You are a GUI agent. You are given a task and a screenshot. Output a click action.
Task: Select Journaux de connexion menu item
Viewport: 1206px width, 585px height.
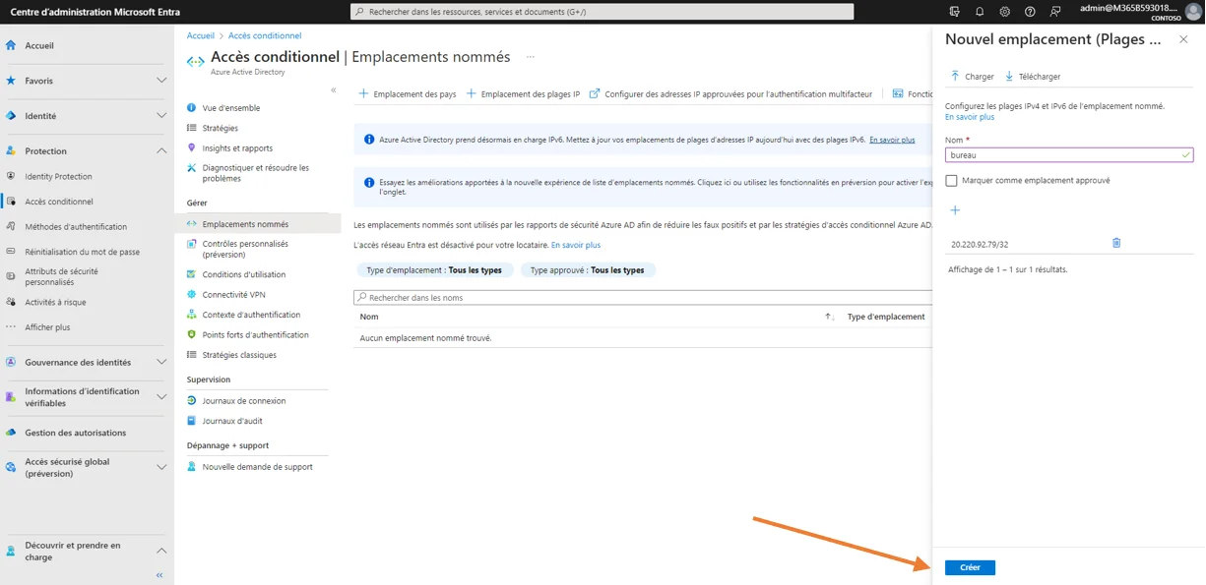pos(243,401)
